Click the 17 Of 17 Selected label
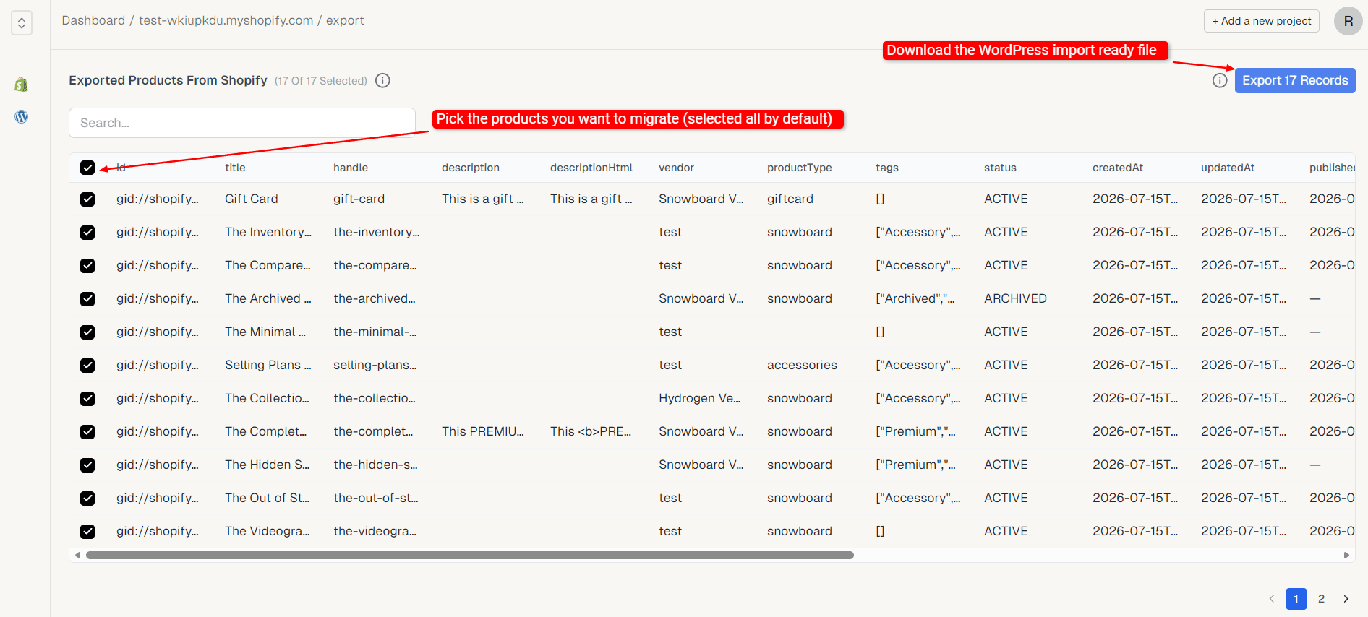 (x=321, y=81)
